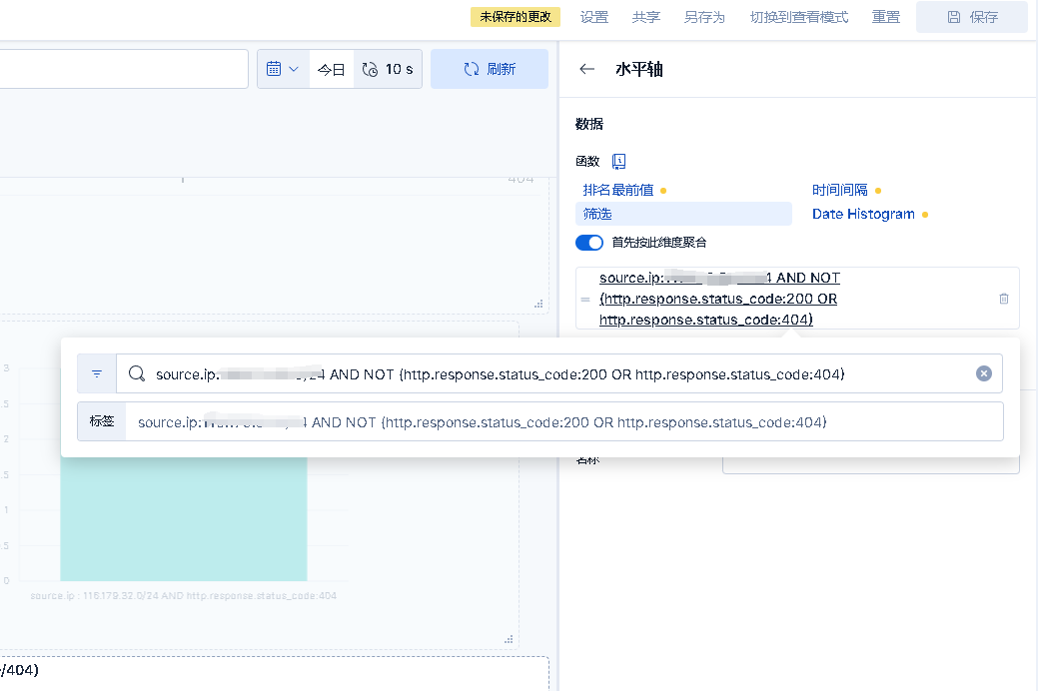Open the source.ip filter query link

pos(719,299)
